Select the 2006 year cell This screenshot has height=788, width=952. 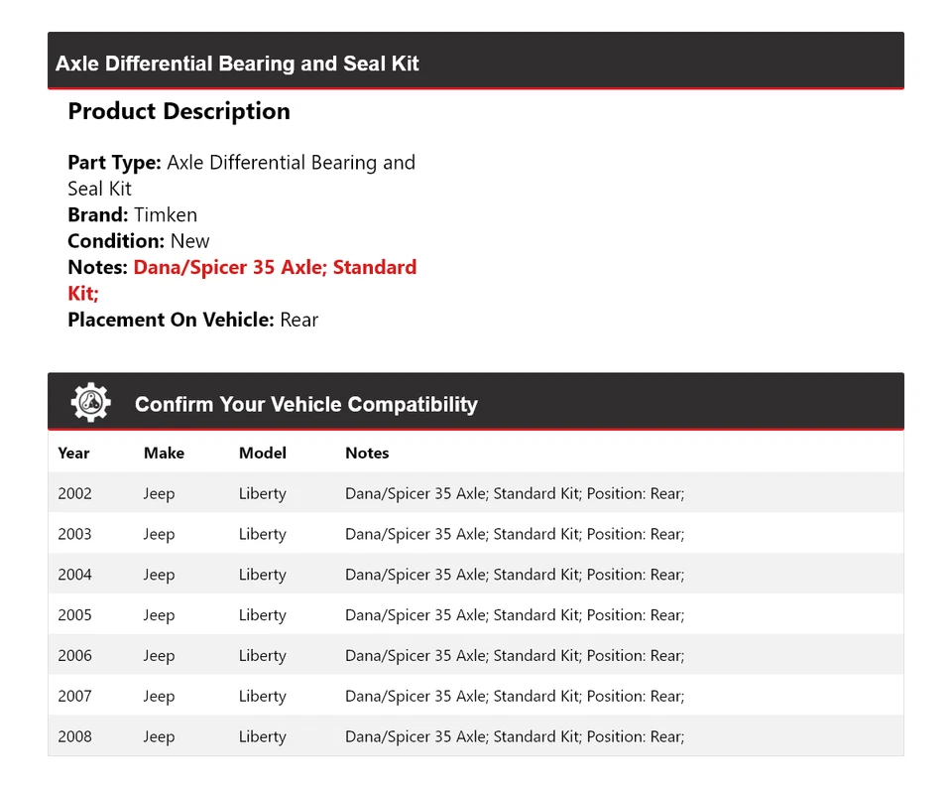click(x=74, y=656)
